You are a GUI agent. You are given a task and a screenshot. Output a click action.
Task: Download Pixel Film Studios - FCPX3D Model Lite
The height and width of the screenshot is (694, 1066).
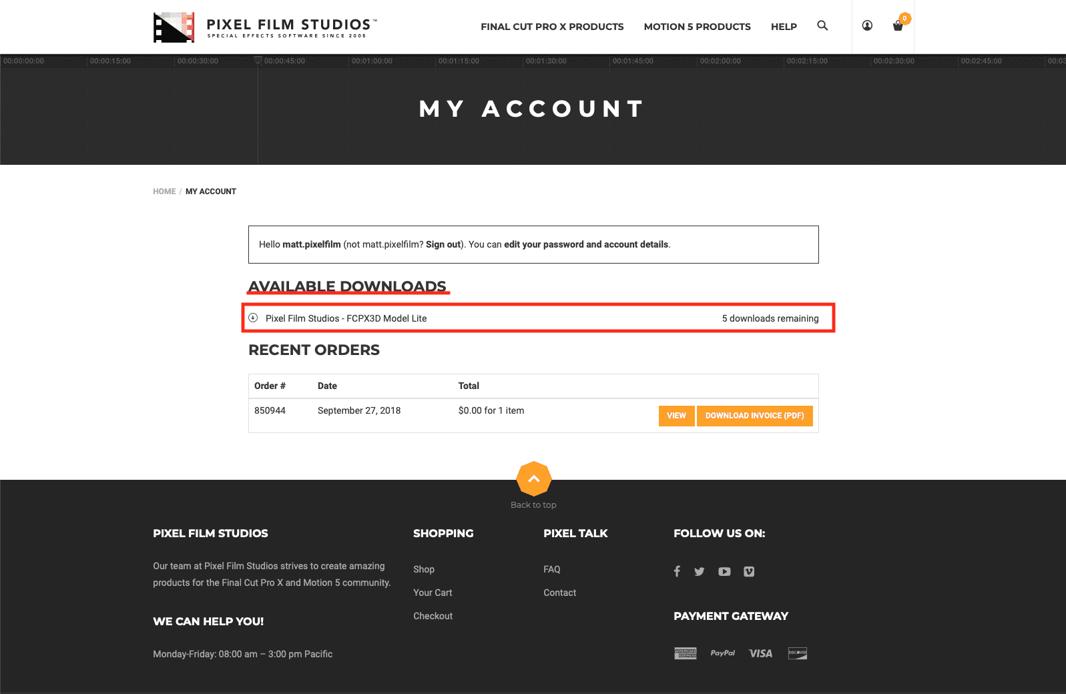[x=346, y=318]
